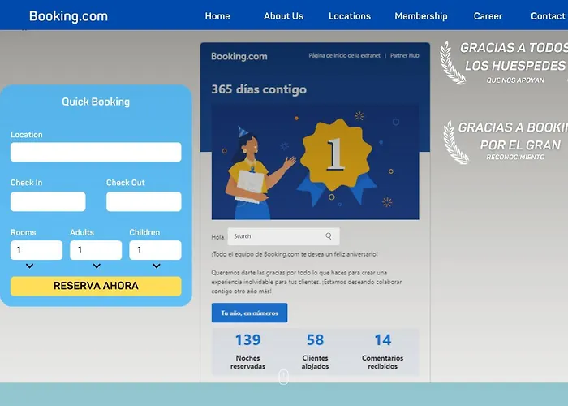Click the RESERVA AHORA button

(x=96, y=286)
